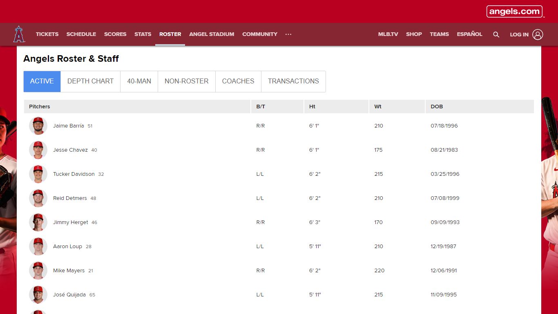Open Reid Detmers' headshot photo
This screenshot has width=558, height=314.
click(38, 198)
